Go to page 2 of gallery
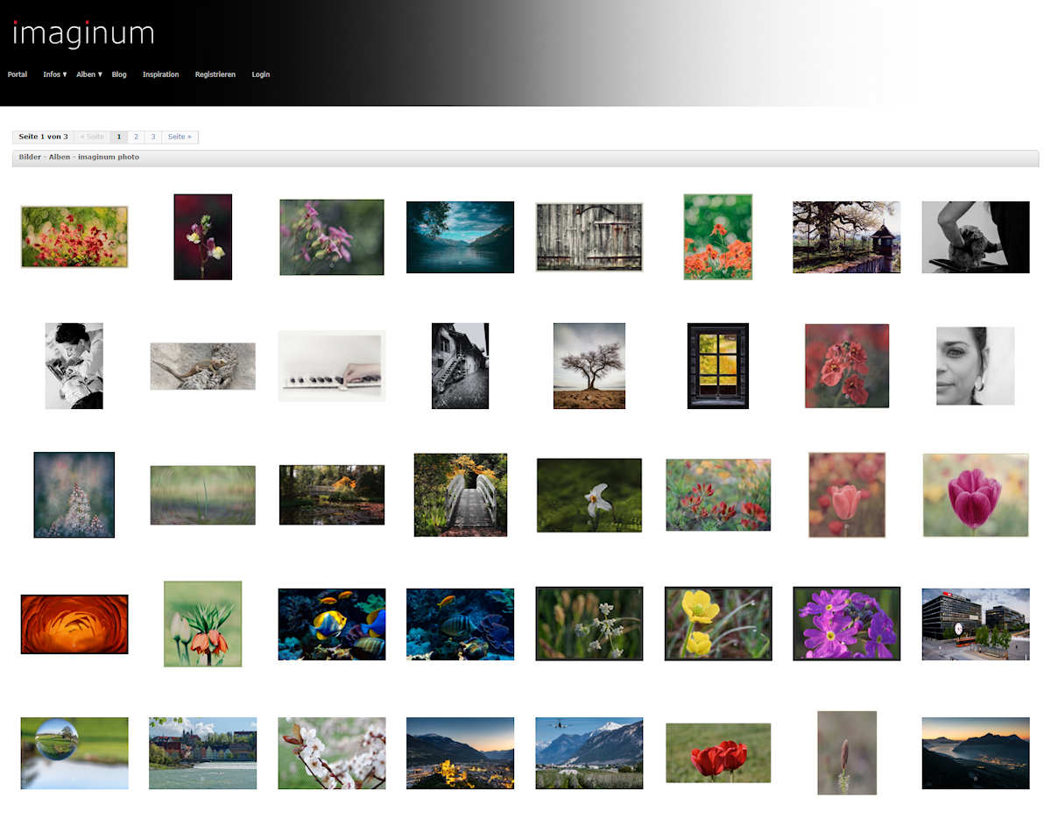 (x=136, y=137)
